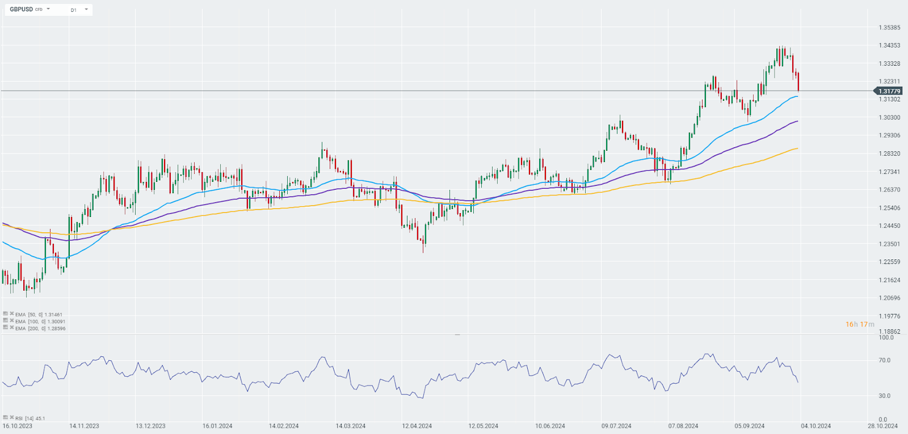Click the RSI [14] 45.1 label
This screenshot has height=434, width=908.
(30, 419)
